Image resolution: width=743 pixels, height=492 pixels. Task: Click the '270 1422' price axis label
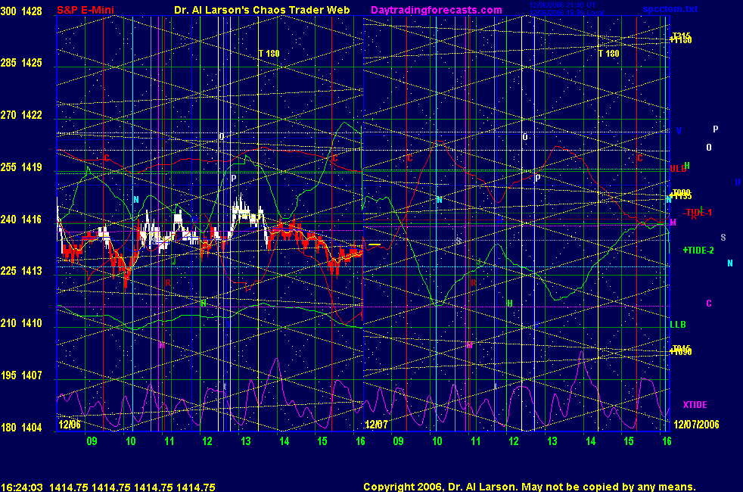click(x=21, y=115)
